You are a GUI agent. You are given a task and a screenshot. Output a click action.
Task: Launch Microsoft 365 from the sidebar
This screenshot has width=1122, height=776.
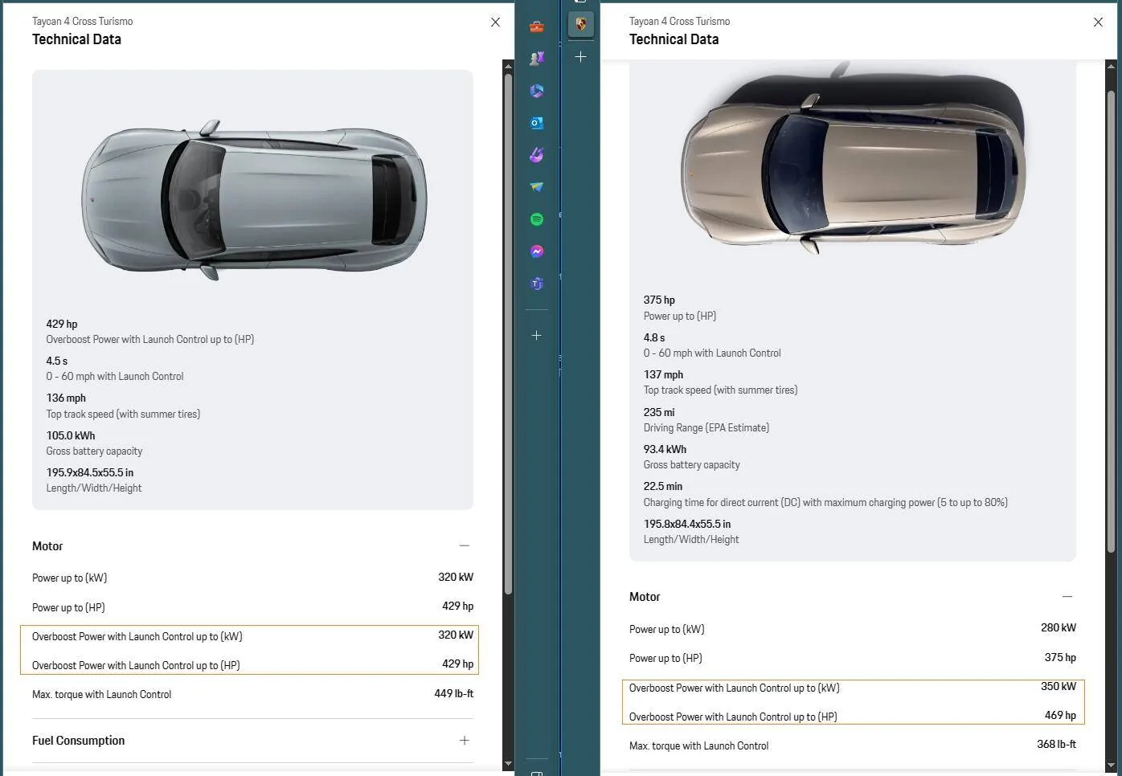click(x=537, y=91)
